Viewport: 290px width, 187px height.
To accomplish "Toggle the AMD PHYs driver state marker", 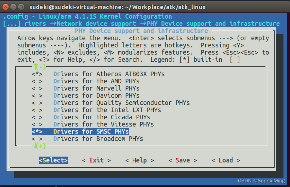I will (x=37, y=81).
